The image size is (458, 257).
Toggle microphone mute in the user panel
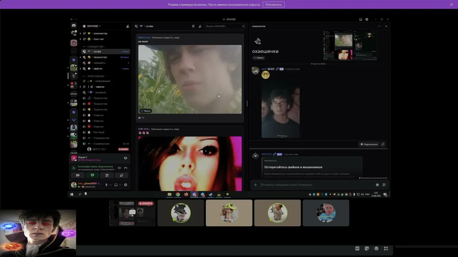(x=106, y=185)
